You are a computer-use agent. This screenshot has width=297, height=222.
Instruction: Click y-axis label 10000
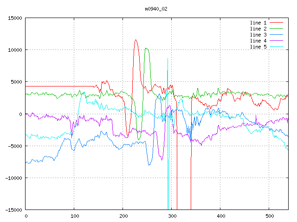[15, 50]
